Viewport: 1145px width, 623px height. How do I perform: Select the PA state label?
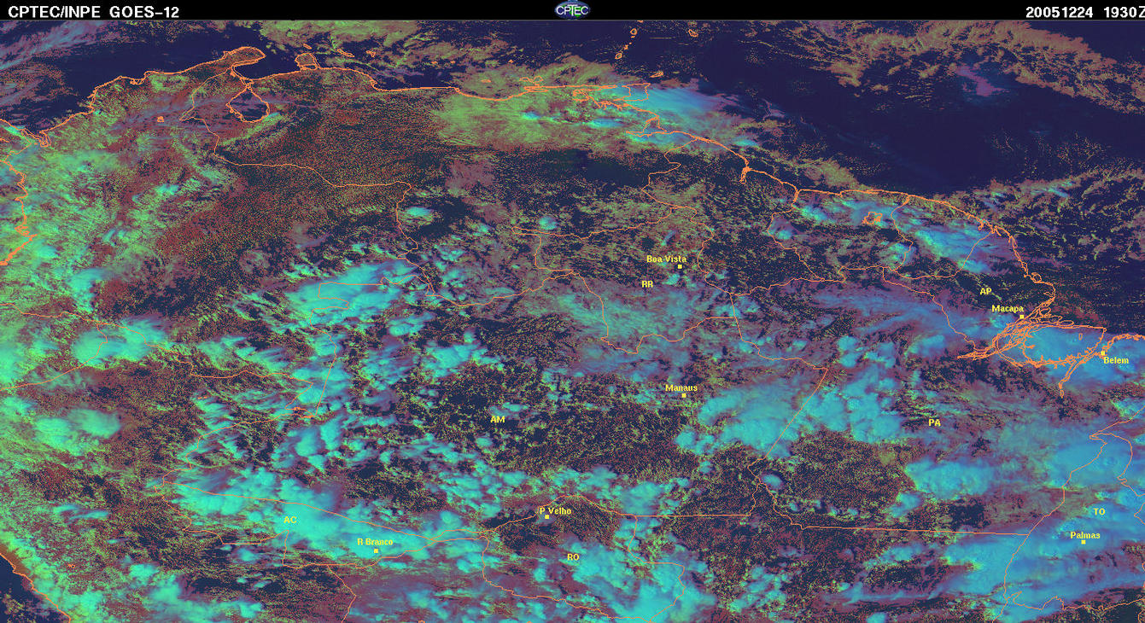(x=934, y=422)
